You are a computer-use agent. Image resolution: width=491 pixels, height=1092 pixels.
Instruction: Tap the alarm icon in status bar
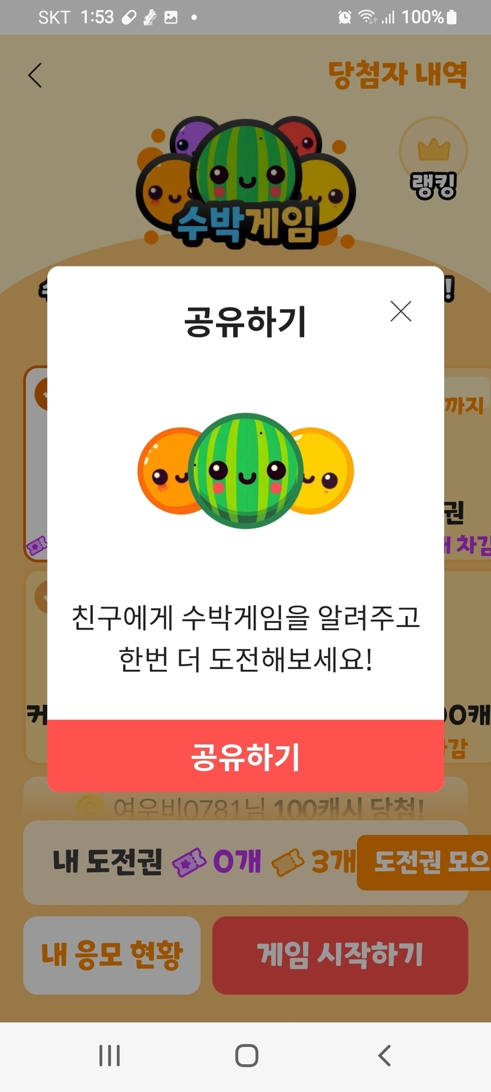[x=345, y=17]
